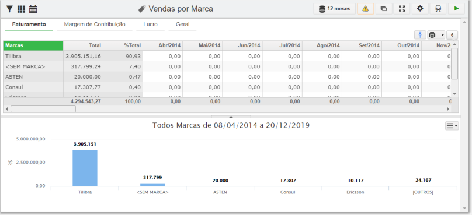Open the calendar icon
The width and height of the screenshot is (472, 215).
[x=33, y=9]
